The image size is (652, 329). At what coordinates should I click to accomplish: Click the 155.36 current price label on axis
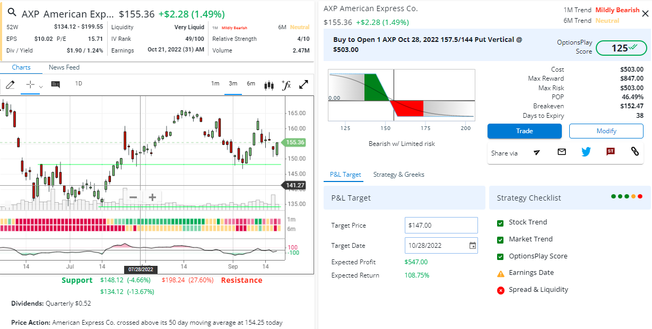295,142
